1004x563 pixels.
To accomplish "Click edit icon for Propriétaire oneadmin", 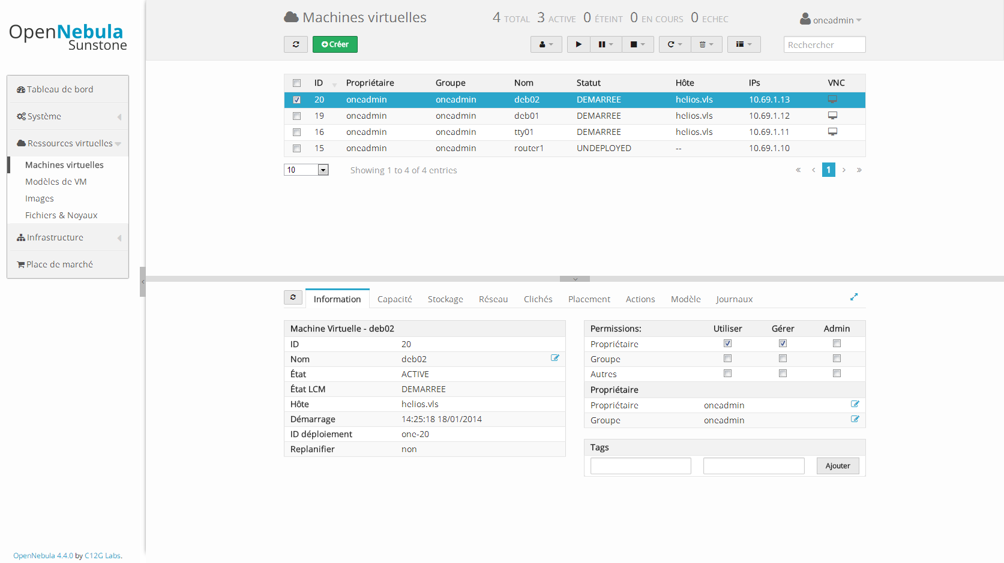I will [x=855, y=404].
